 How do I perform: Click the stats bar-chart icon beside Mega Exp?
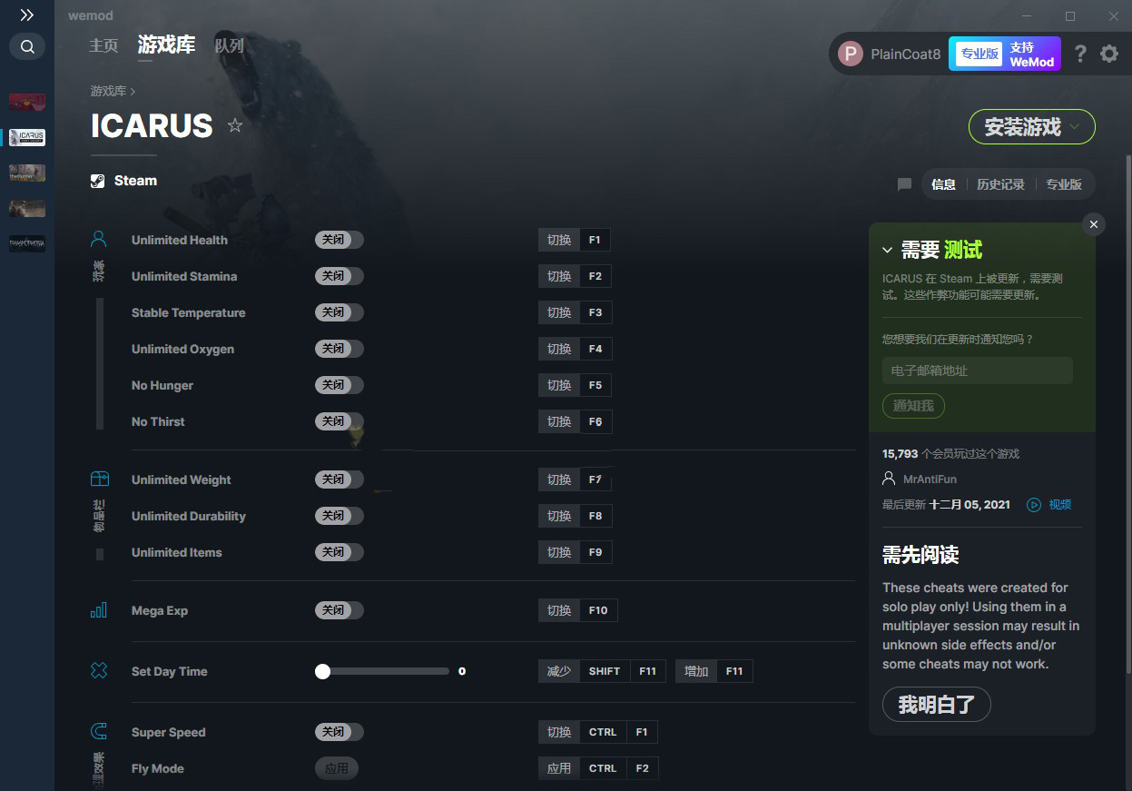pyautogui.click(x=99, y=610)
